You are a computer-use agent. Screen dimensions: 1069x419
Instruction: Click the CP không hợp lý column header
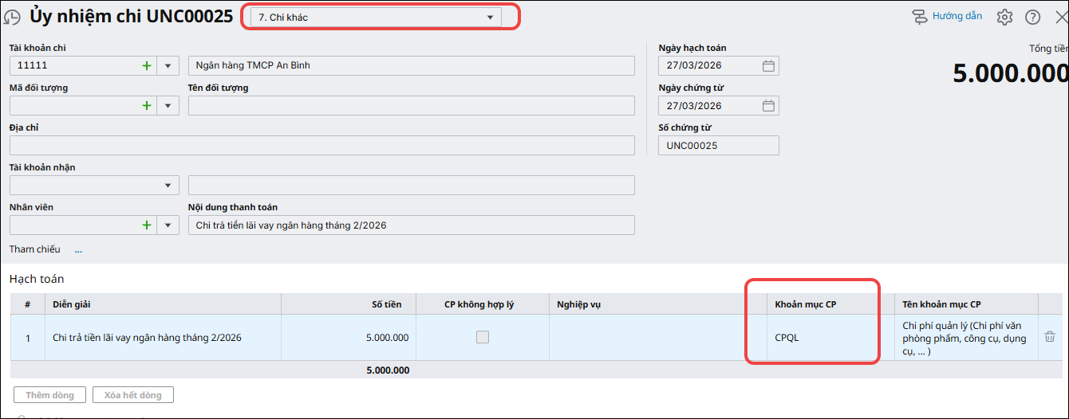pyautogui.click(x=483, y=304)
